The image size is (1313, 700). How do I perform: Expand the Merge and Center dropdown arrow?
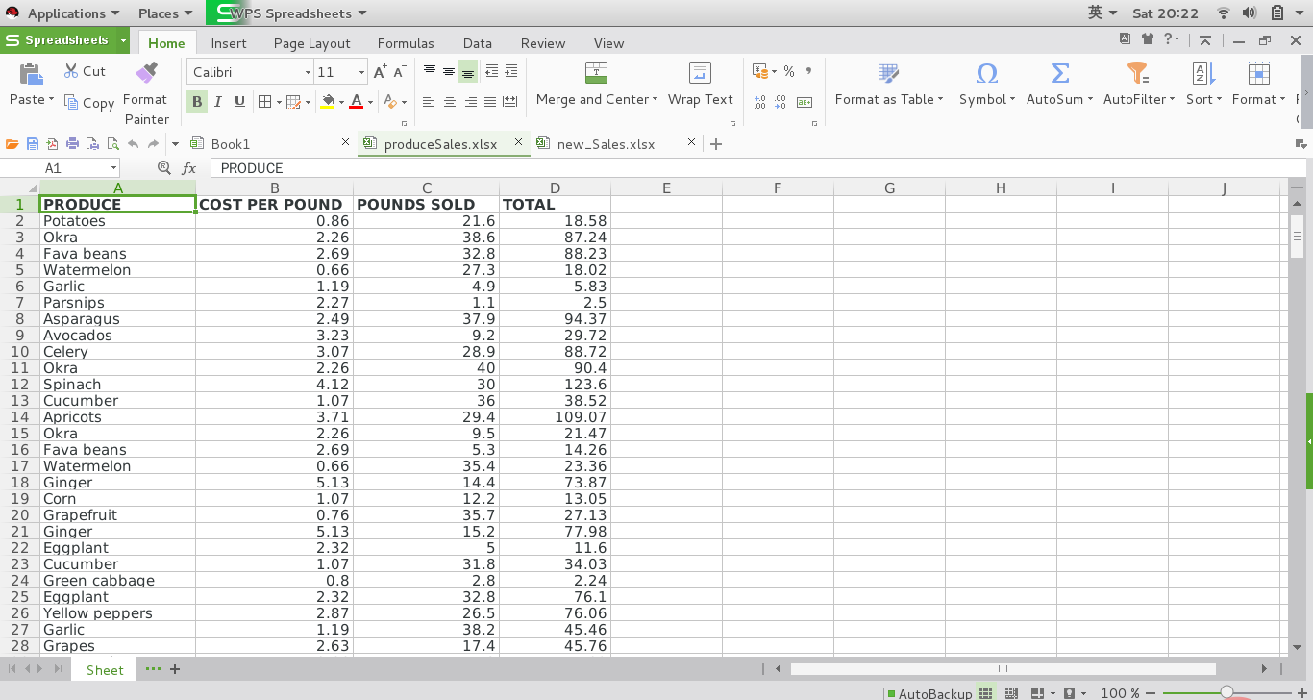click(x=655, y=100)
